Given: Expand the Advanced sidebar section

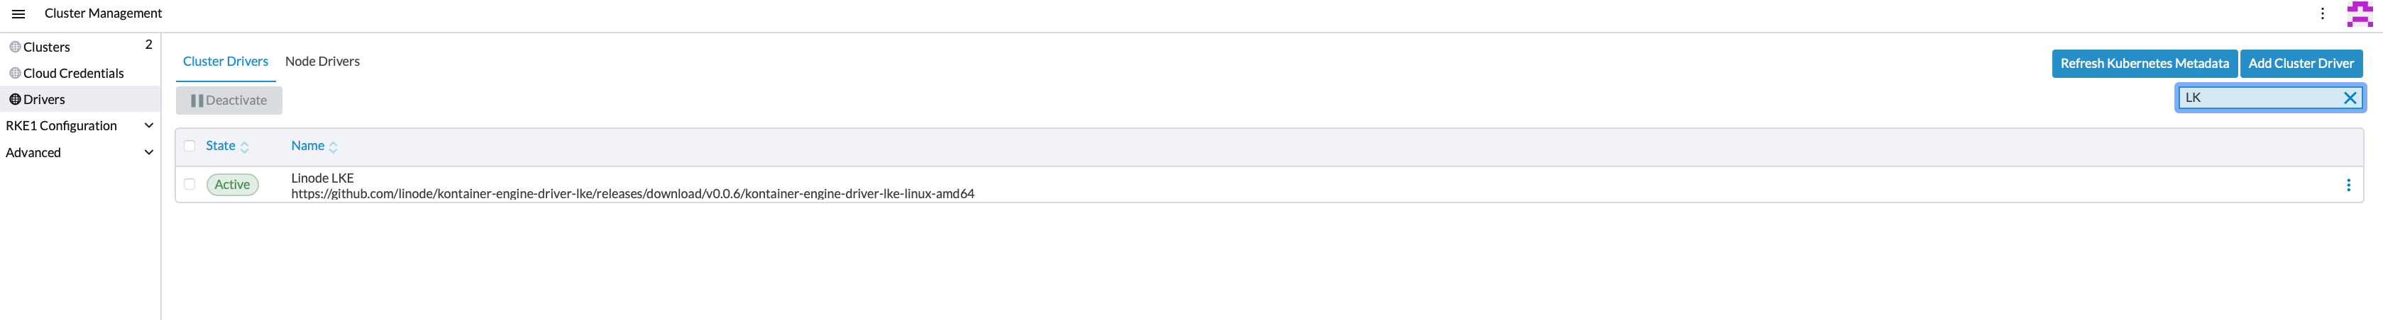Looking at the screenshot, I should [x=149, y=152].
